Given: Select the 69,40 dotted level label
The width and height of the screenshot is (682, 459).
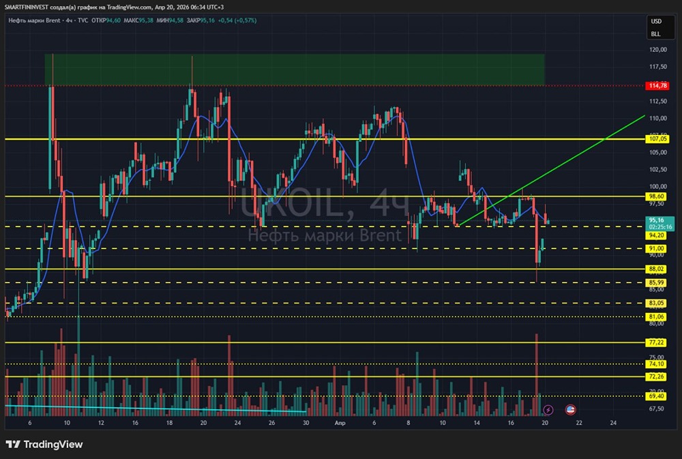Looking at the screenshot, I should pyautogui.click(x=657, y=396).
